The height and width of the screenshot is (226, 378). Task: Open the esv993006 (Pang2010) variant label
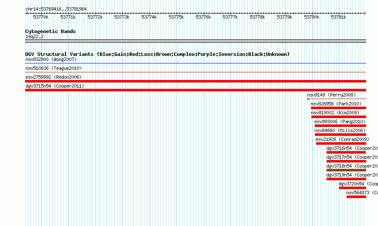pyautogui.click(x=340, y=121)
